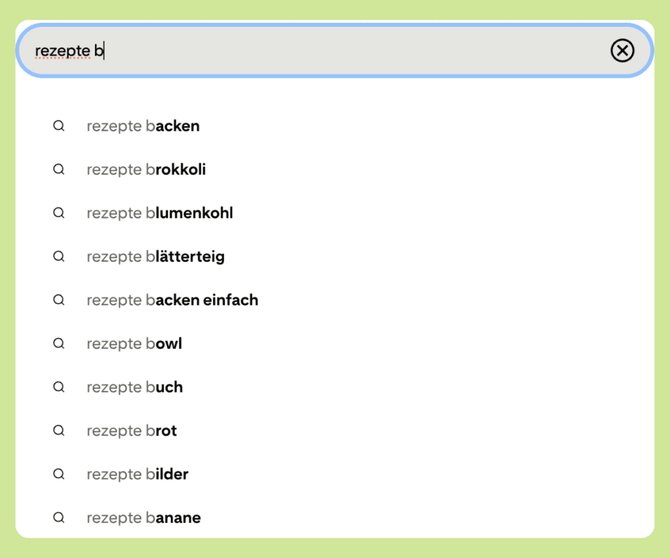This screenshot has width=670, height=558.
Task: Click the magnifier icon beside 'rezepte blätterteig'
Action: coord(59,256)
